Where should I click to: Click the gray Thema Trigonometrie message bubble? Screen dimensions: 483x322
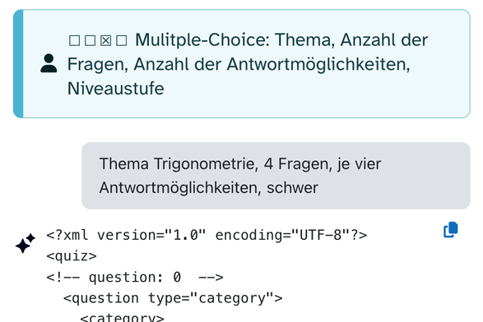pos(276,176)
